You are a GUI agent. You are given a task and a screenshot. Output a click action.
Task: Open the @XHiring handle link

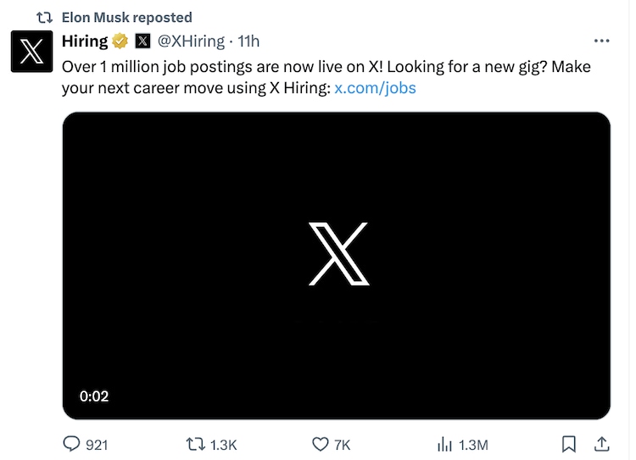point(191,41)
